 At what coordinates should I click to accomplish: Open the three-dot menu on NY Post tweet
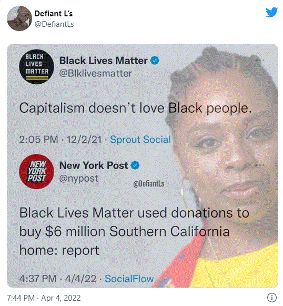click(260, 165)
